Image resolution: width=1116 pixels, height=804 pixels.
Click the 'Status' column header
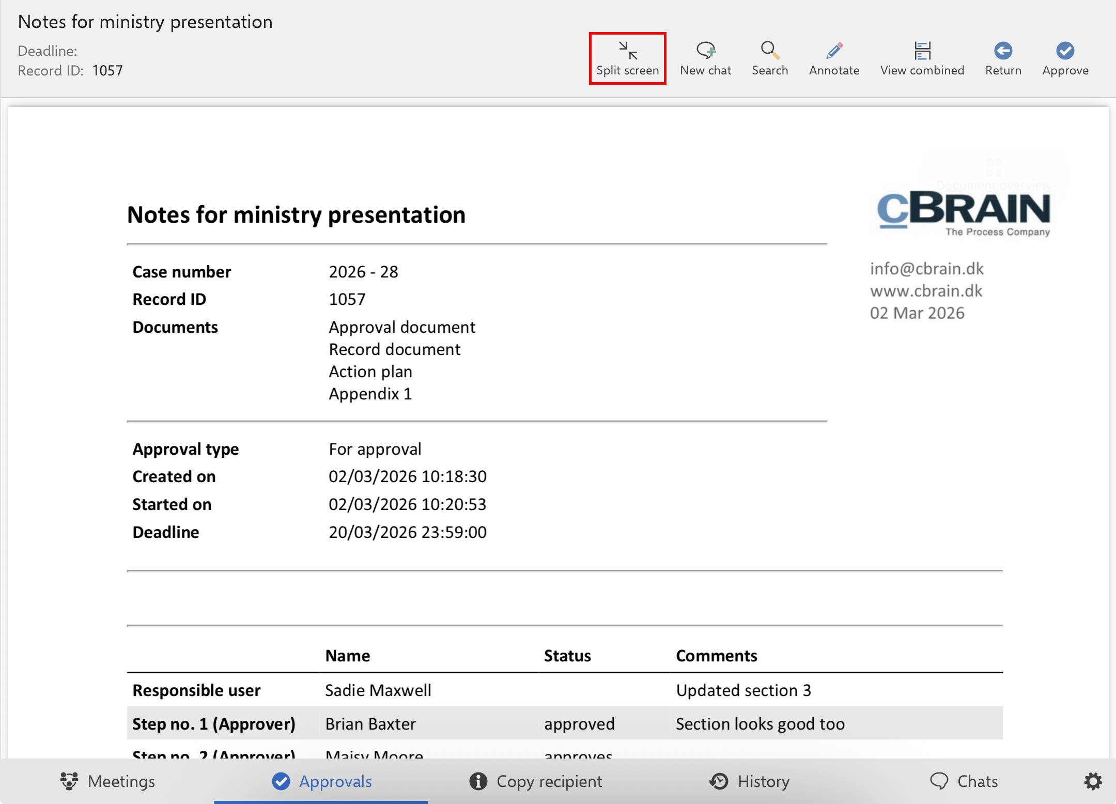567,656
